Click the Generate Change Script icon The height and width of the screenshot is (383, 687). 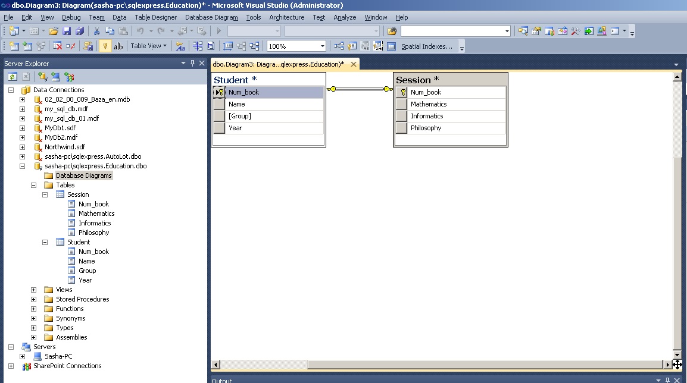pos(88,46)
